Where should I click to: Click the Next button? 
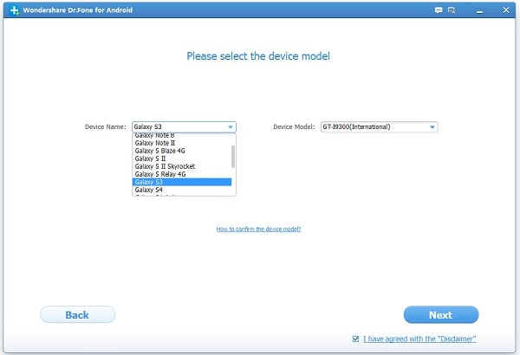click(441, 314)
